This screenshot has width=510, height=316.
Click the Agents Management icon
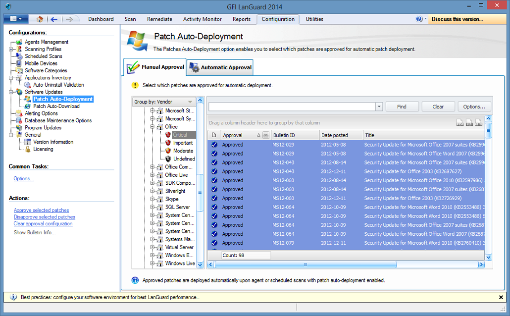(19, 42)
